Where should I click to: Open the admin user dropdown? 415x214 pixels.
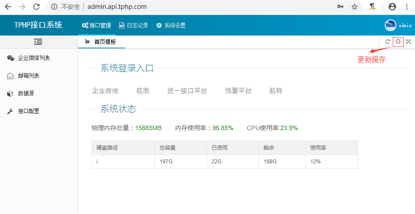(x=405, y=25)
